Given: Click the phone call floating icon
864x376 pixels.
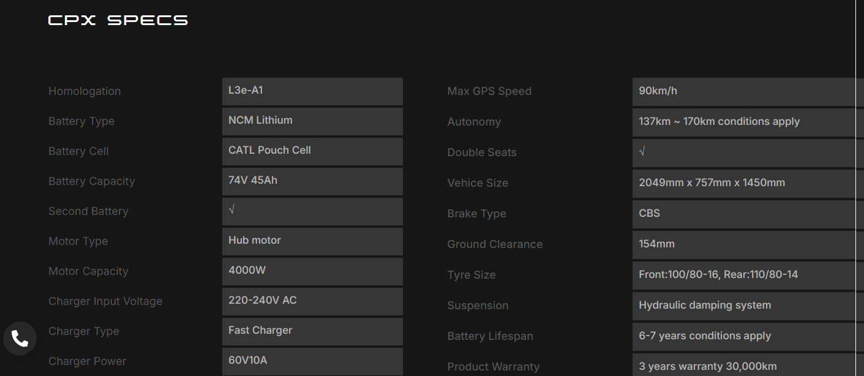Looking at the screenshot, I should pyautogui.click(x=20, y=339).
